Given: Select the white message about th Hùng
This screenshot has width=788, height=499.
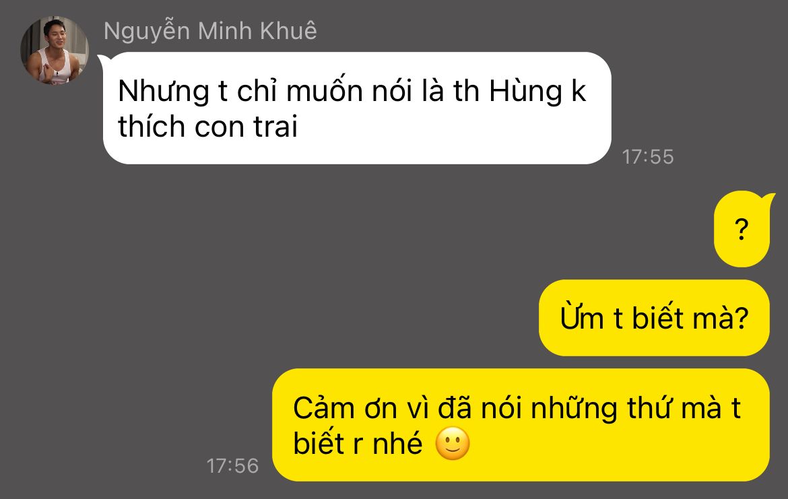Looking at the screenshot, I should pyautogui.click(x=357, y=108).
